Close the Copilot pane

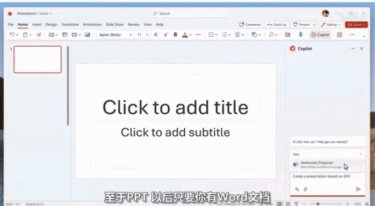pos(362,48)
